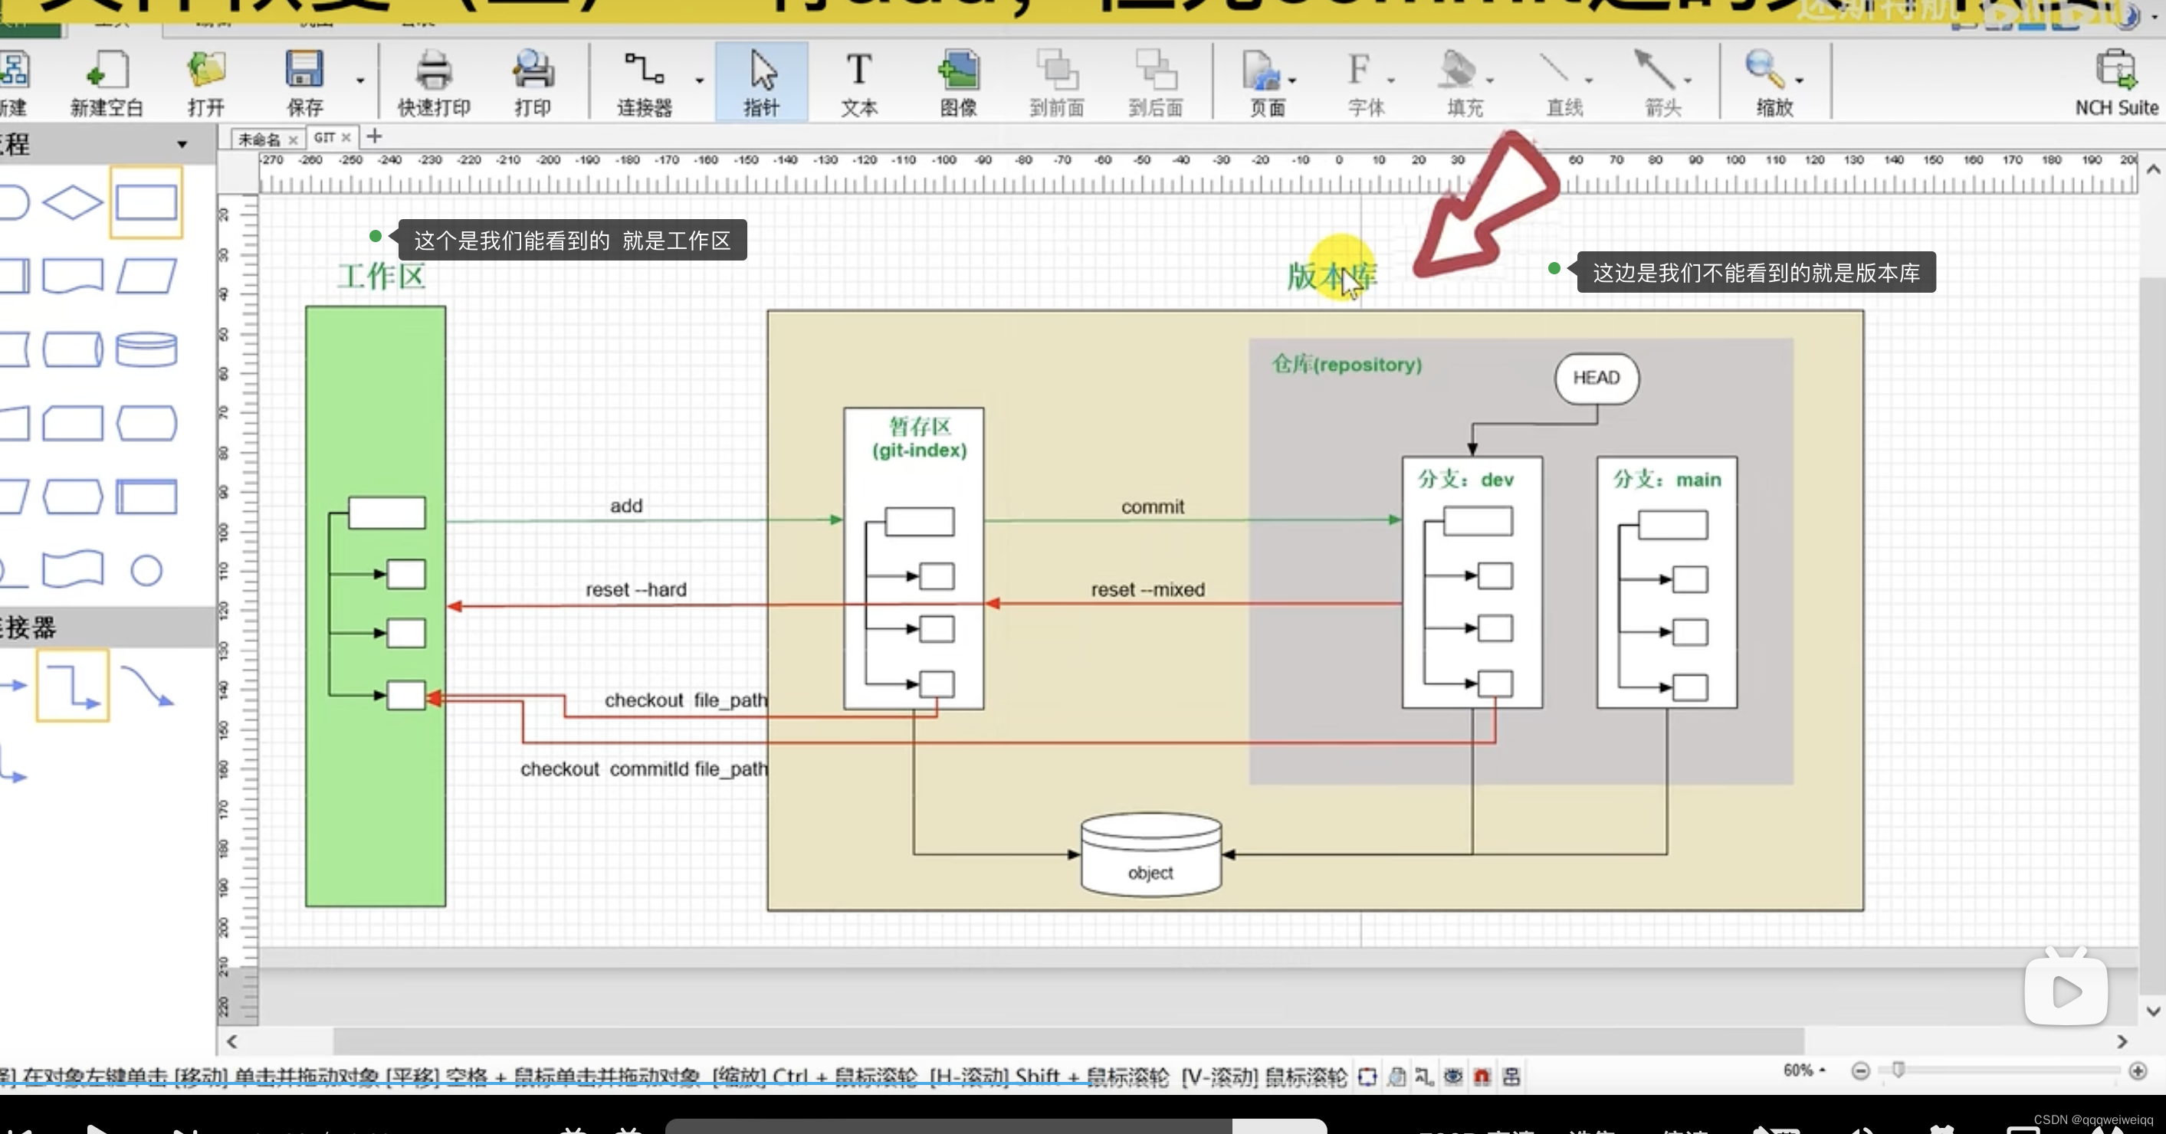Click the object cylinder in the diagram

[x=1150, y=855]
